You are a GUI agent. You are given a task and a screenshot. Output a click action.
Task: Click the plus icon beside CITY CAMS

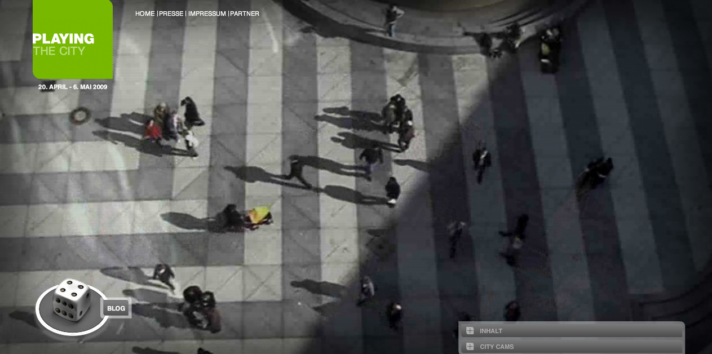click(470, 347)
